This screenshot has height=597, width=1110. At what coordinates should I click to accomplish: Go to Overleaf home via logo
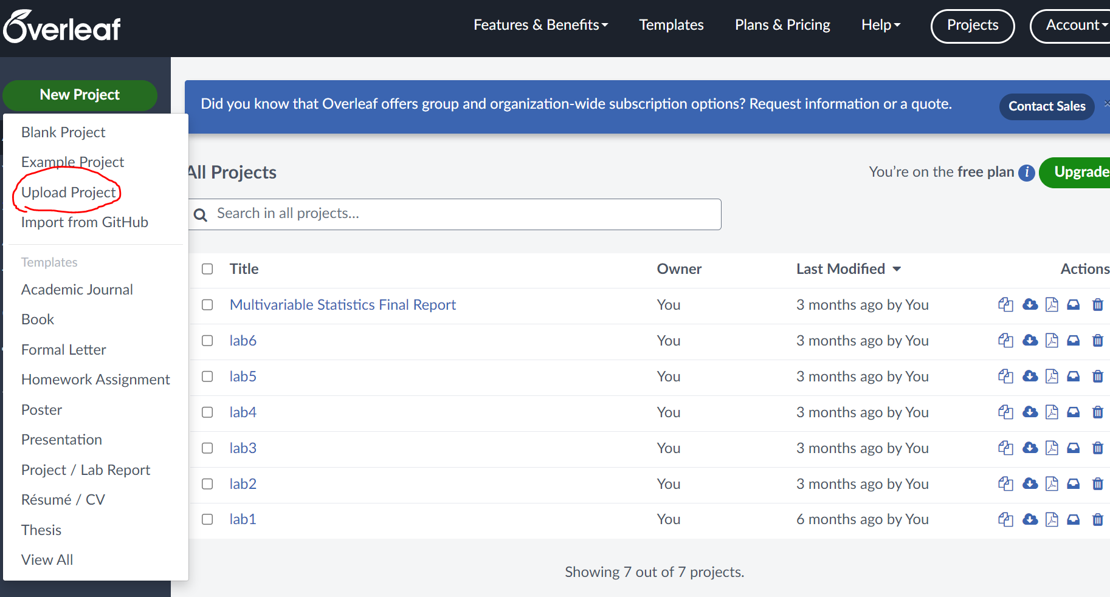coord(62,27)
